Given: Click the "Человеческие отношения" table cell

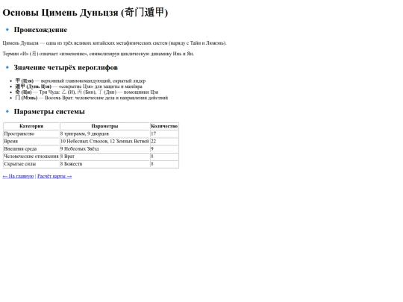Looking at the screenshot, I should click(x=31, y=156).
